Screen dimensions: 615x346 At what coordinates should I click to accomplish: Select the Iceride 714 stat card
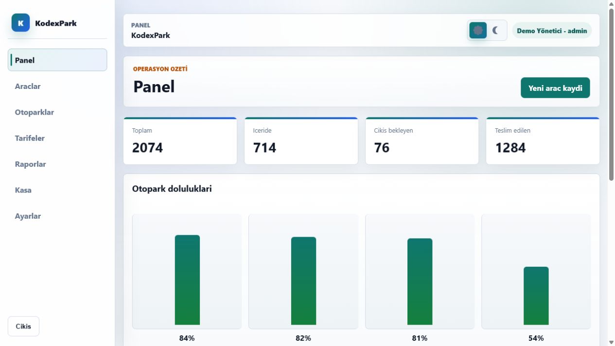(301, 141)
